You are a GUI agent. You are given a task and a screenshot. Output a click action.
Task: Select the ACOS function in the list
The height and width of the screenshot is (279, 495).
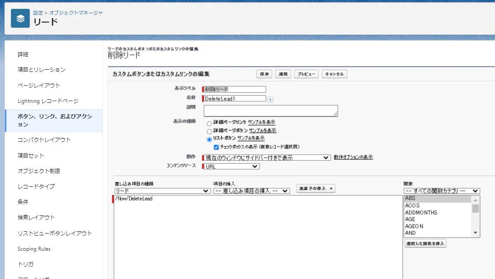(x=412, y=205)
